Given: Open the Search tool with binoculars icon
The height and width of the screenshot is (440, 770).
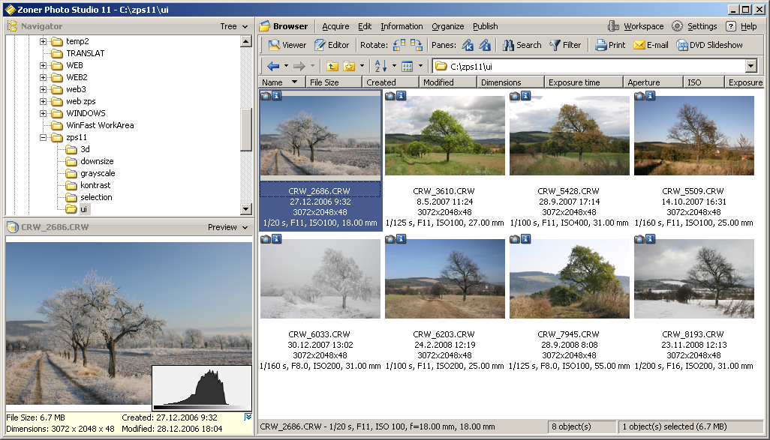Looking at the screenshot, I should click(x=522, y=45).
